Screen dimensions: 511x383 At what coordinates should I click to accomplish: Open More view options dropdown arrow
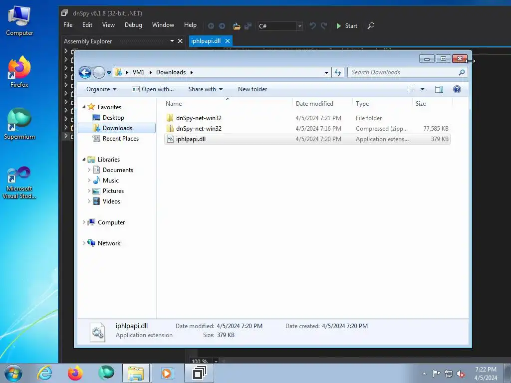point(422,89)
